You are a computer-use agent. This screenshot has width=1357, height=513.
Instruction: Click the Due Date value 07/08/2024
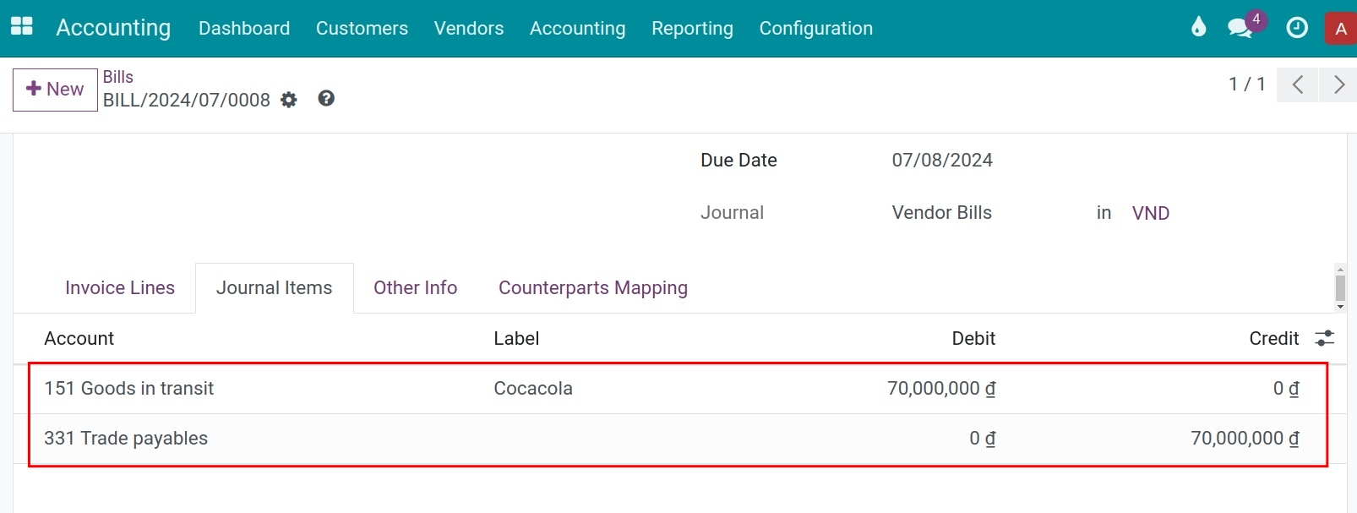coord(942,161)
